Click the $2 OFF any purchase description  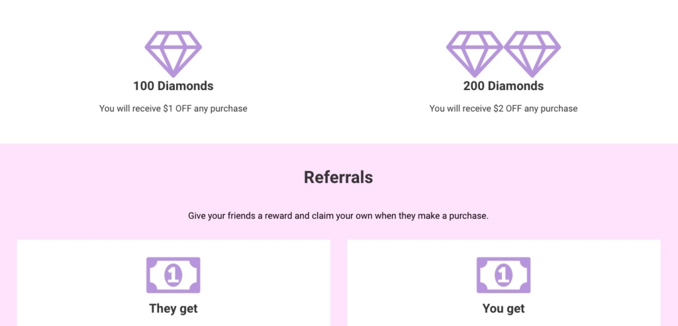pos(503,108)
